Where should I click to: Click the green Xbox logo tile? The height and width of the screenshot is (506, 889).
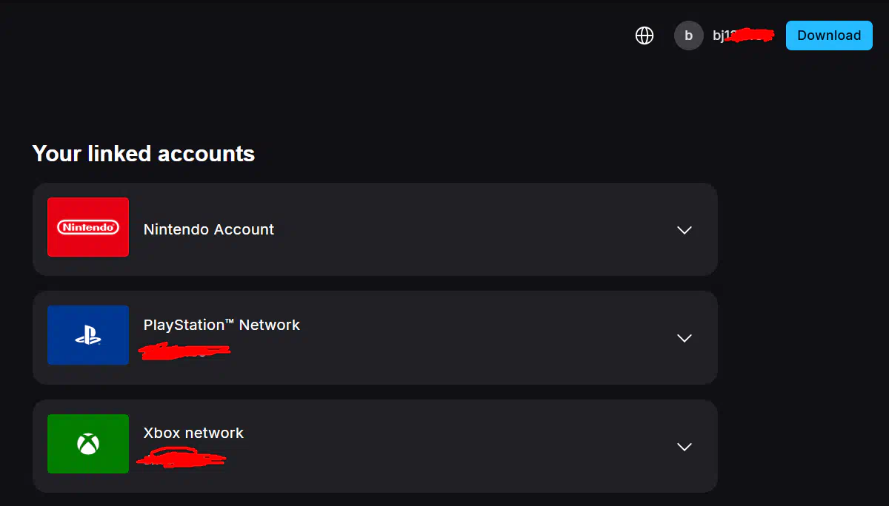coord(88,444)
